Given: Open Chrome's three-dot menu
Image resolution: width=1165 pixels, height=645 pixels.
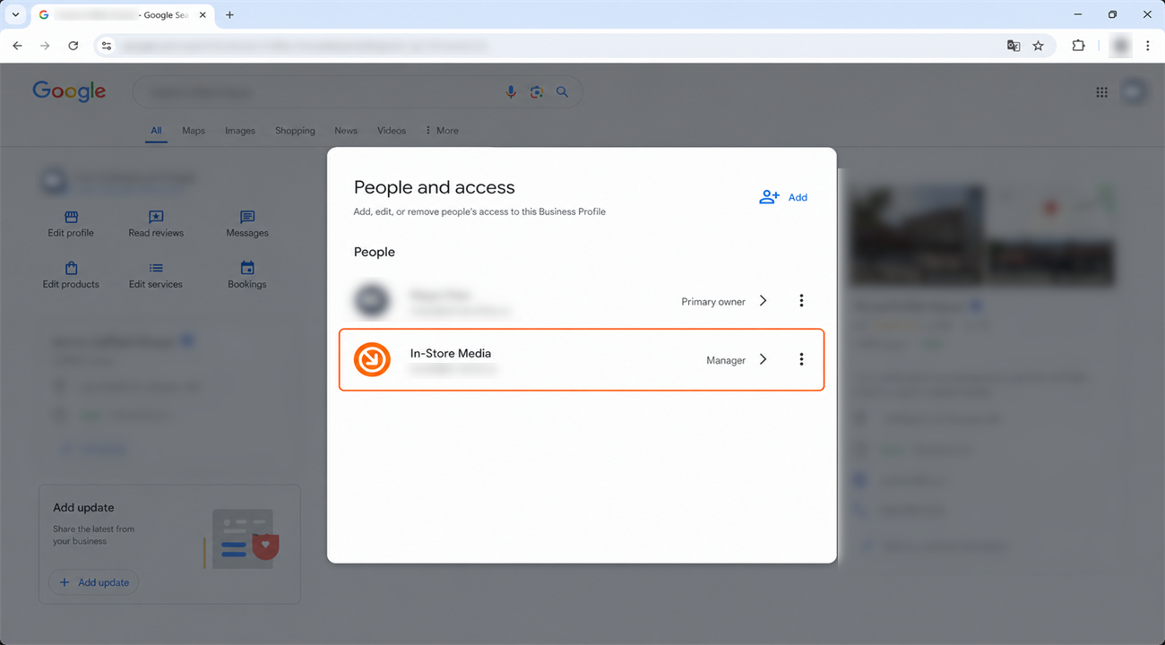Looking at the screenshot, I should 1148,46.
